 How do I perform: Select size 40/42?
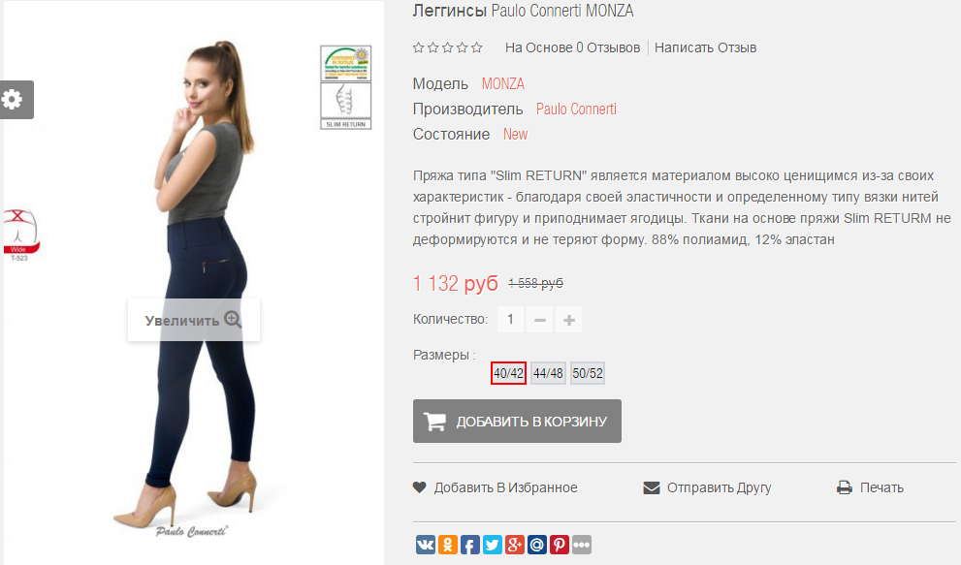click(509, 373)
